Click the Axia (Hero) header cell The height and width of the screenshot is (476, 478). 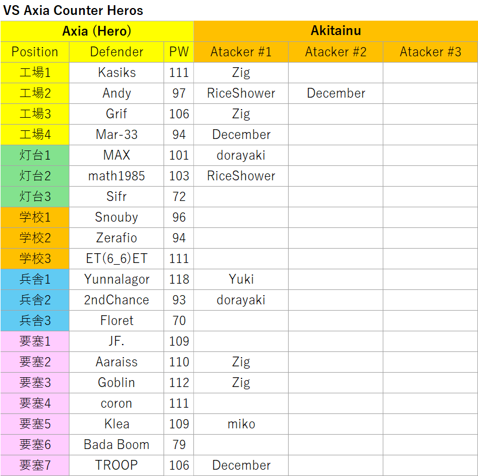(96, 31)
